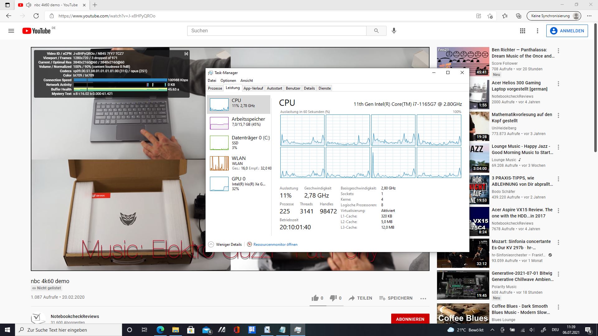Like the video with the thumbs up
This screenshot has width=598, height=336.
coord(315,298)
